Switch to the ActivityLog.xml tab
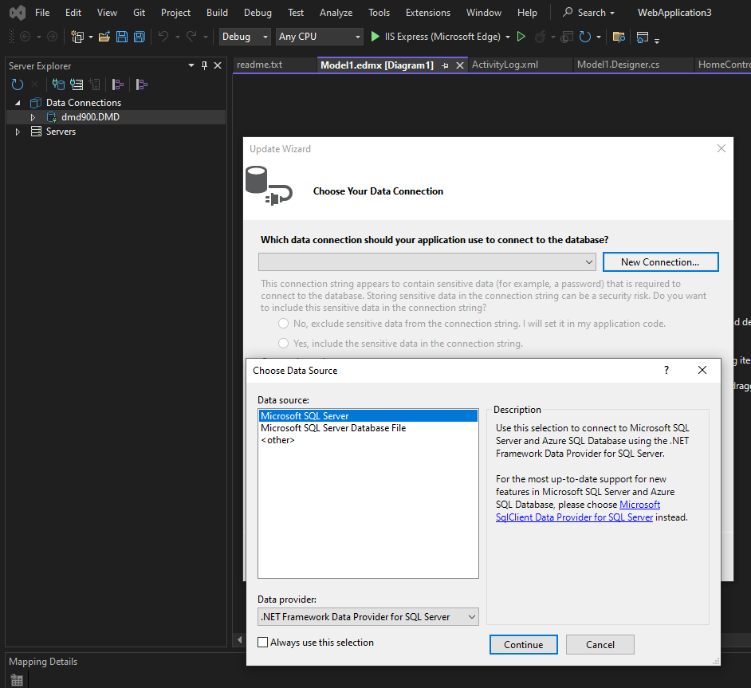The image size is (751, 688). (x=505, y=65)
